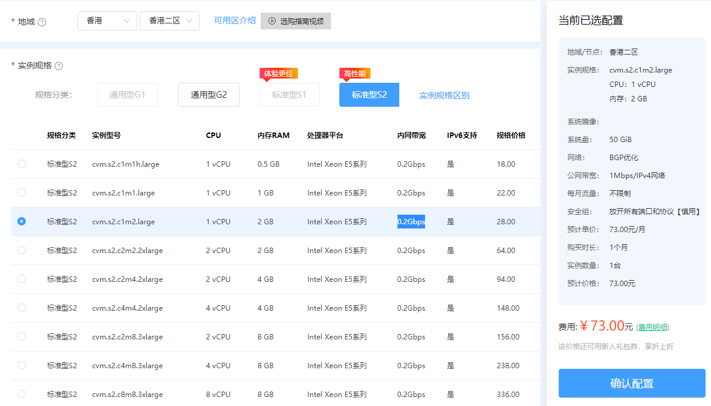Click the 确认配置 button
711x406 pixels.
point(632,383)
